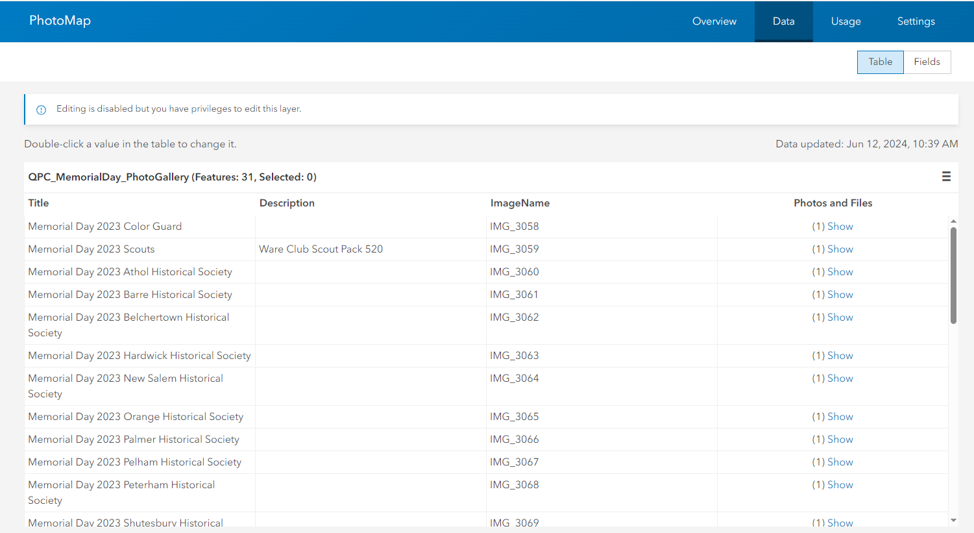
Task: Open the Data tab
Action: pyautogui.click(x=783, y=21)
